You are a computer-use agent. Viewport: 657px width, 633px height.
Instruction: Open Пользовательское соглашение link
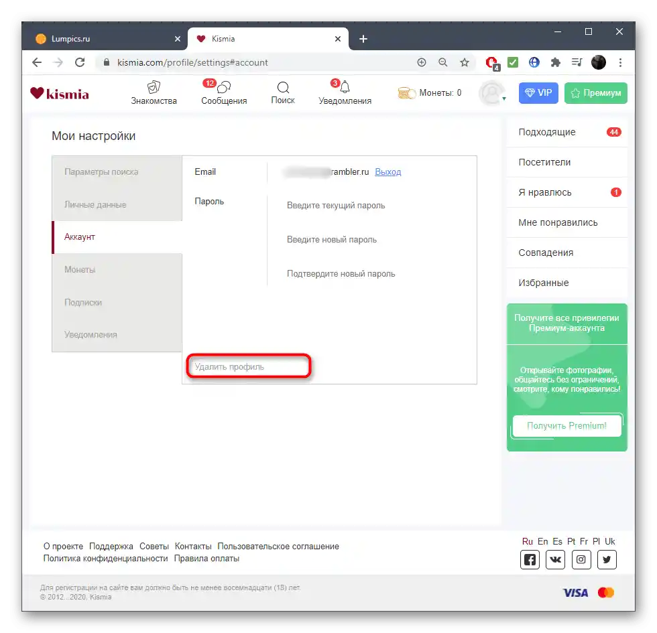click(x=278, y=547)
